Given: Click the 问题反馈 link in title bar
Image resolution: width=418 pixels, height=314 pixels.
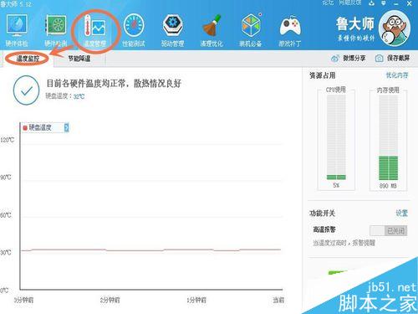Looking at the screenshot, I should tap(350, 3).
